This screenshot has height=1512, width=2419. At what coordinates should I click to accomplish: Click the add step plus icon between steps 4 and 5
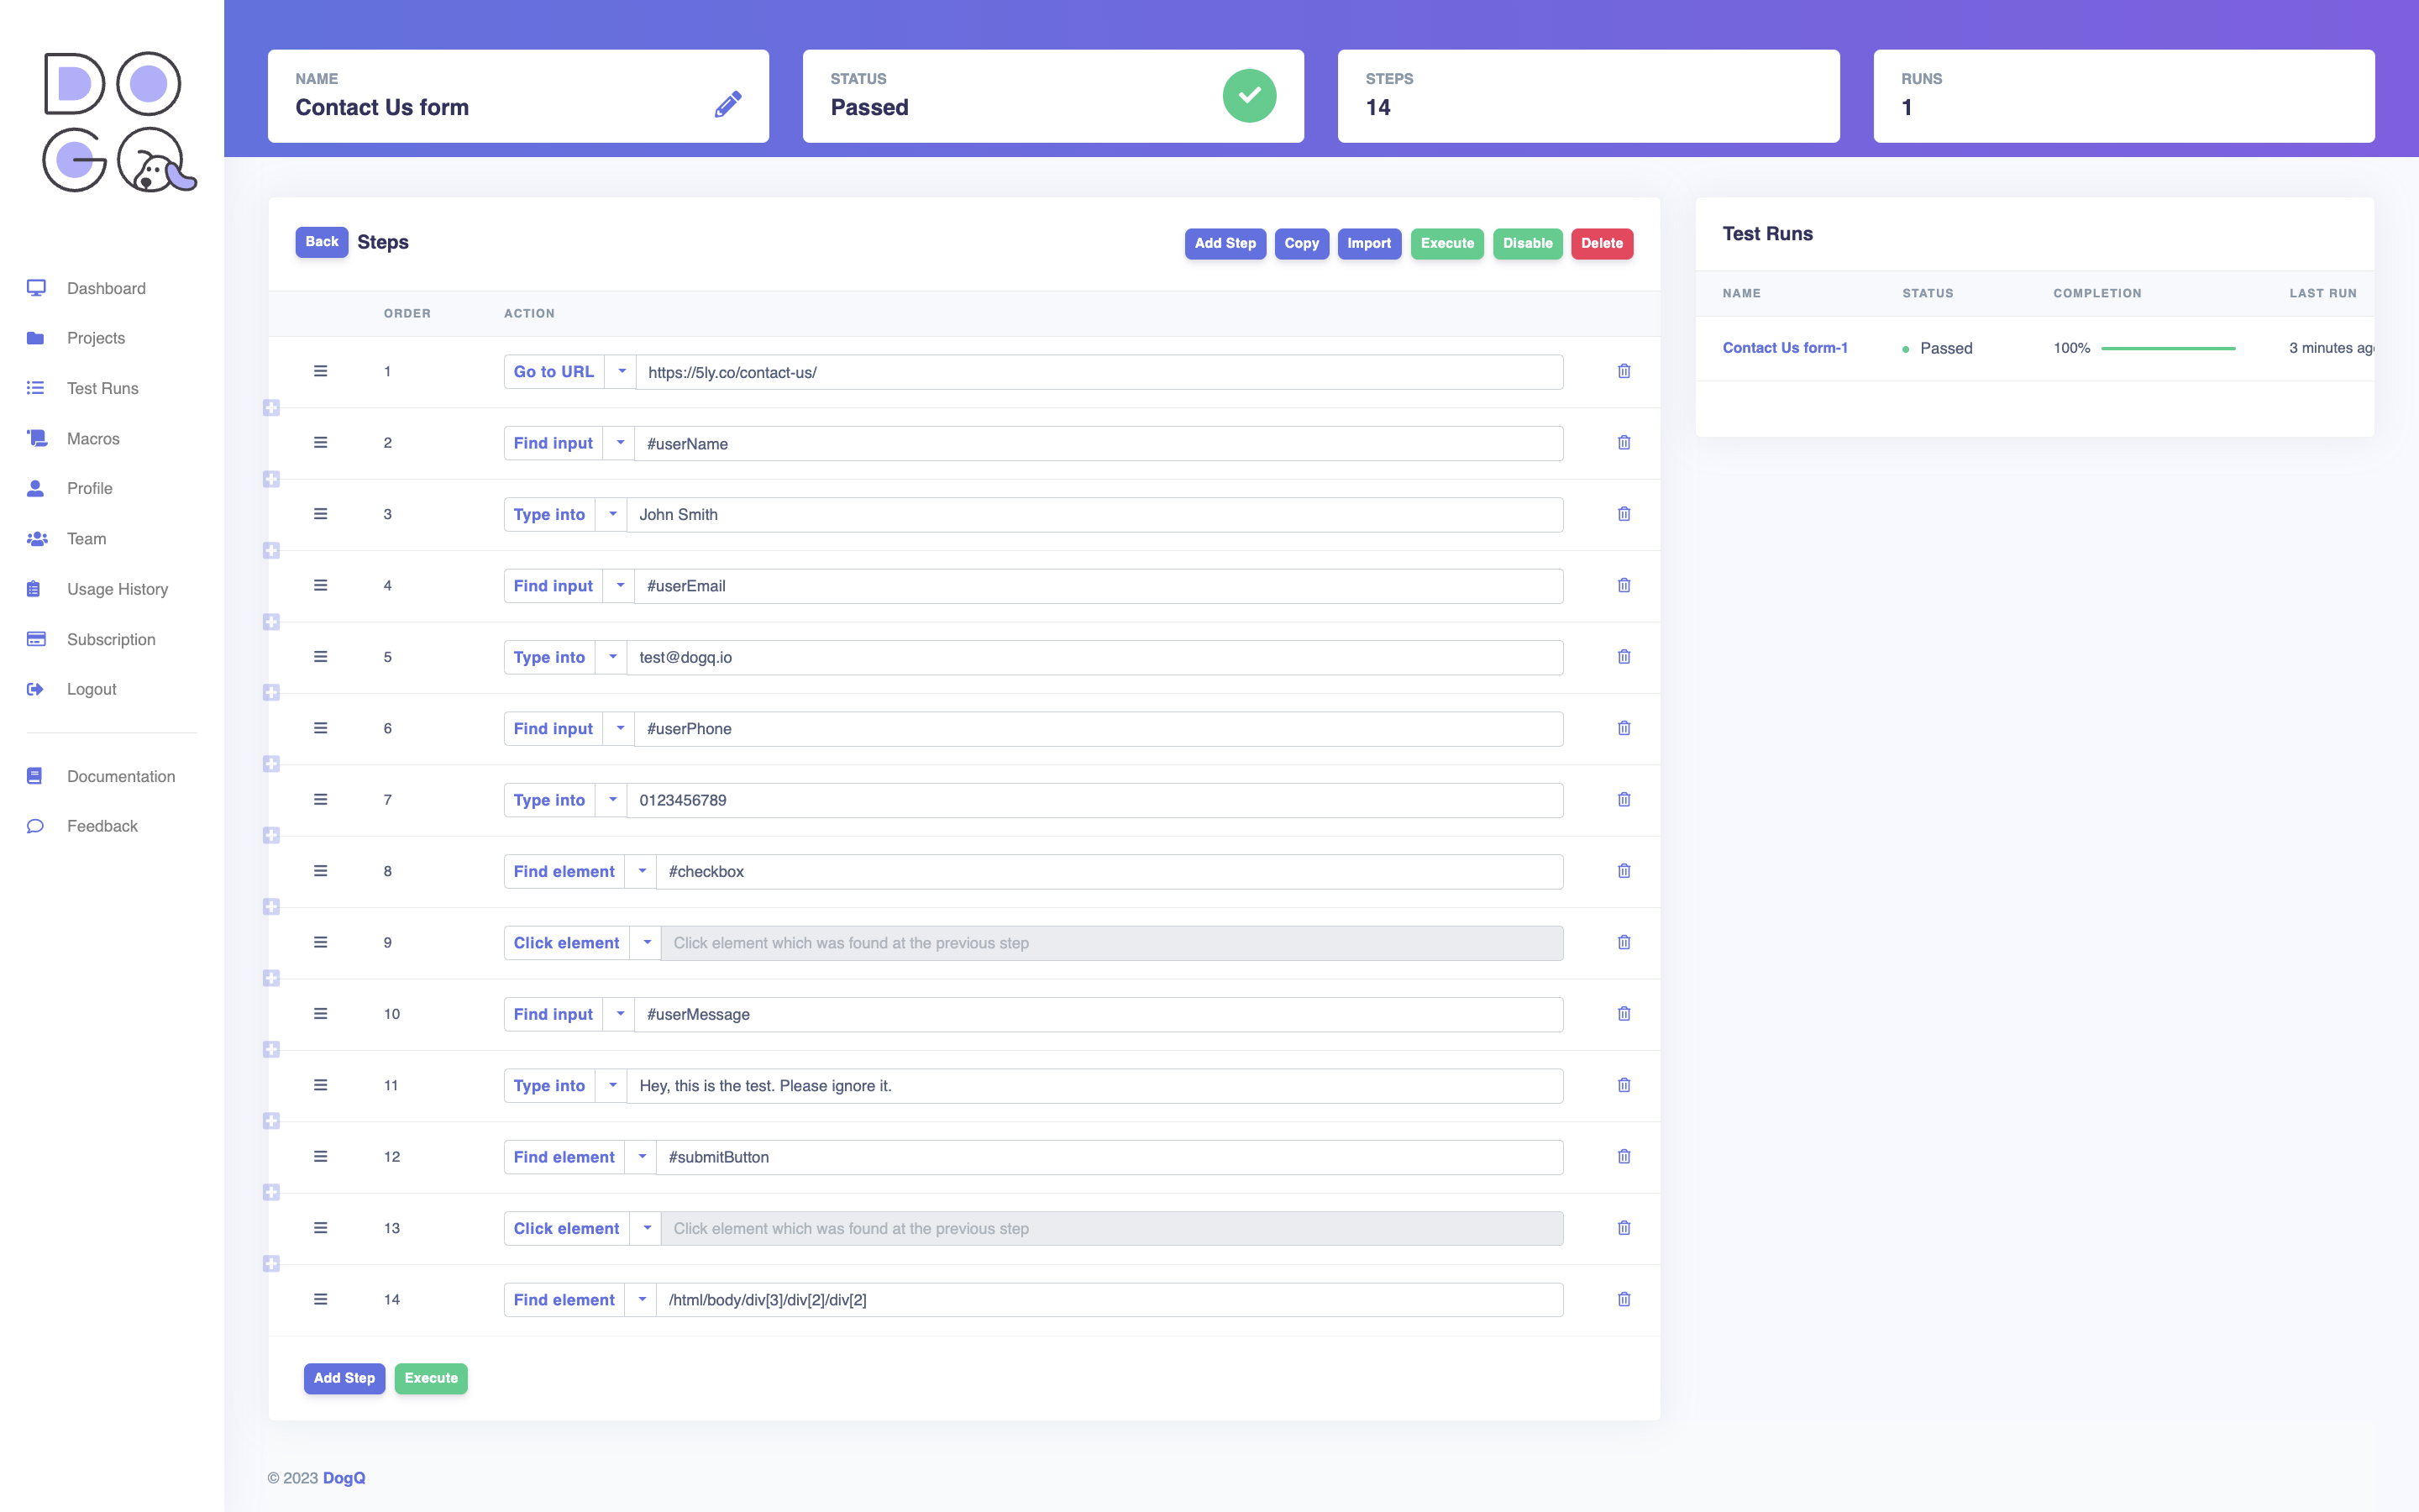tap(271, 622)
